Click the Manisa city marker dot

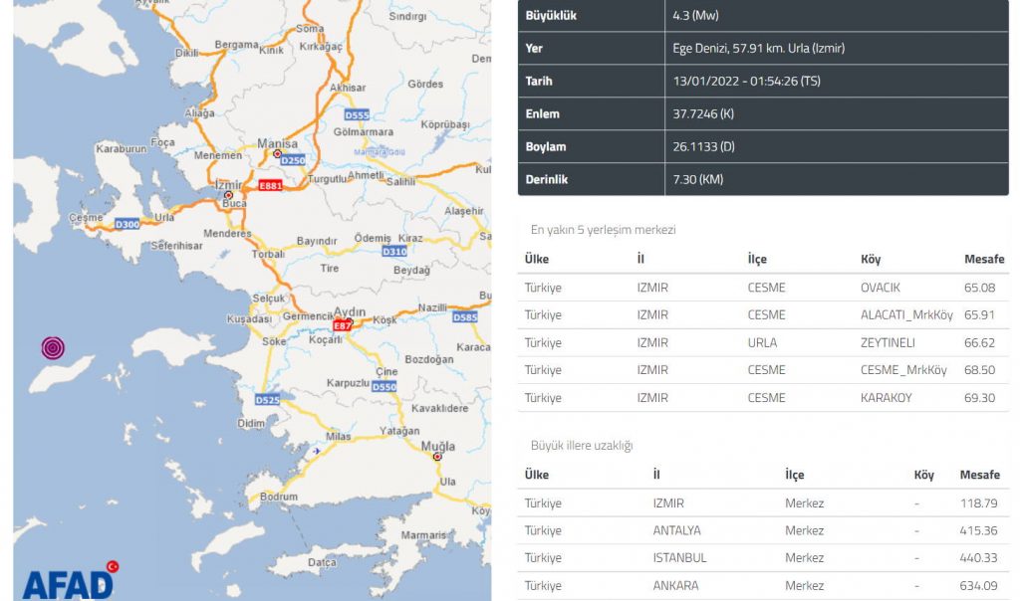click(277, 154)
